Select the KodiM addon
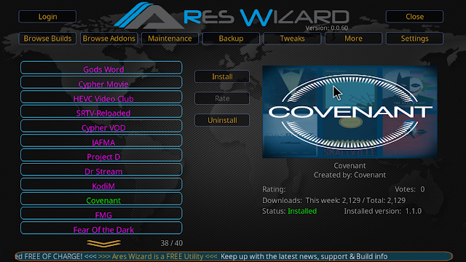This screenshot has width=466, height=262. coord(101,184)
